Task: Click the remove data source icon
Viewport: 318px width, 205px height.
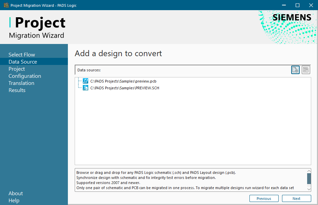Action: click(306, 70)
